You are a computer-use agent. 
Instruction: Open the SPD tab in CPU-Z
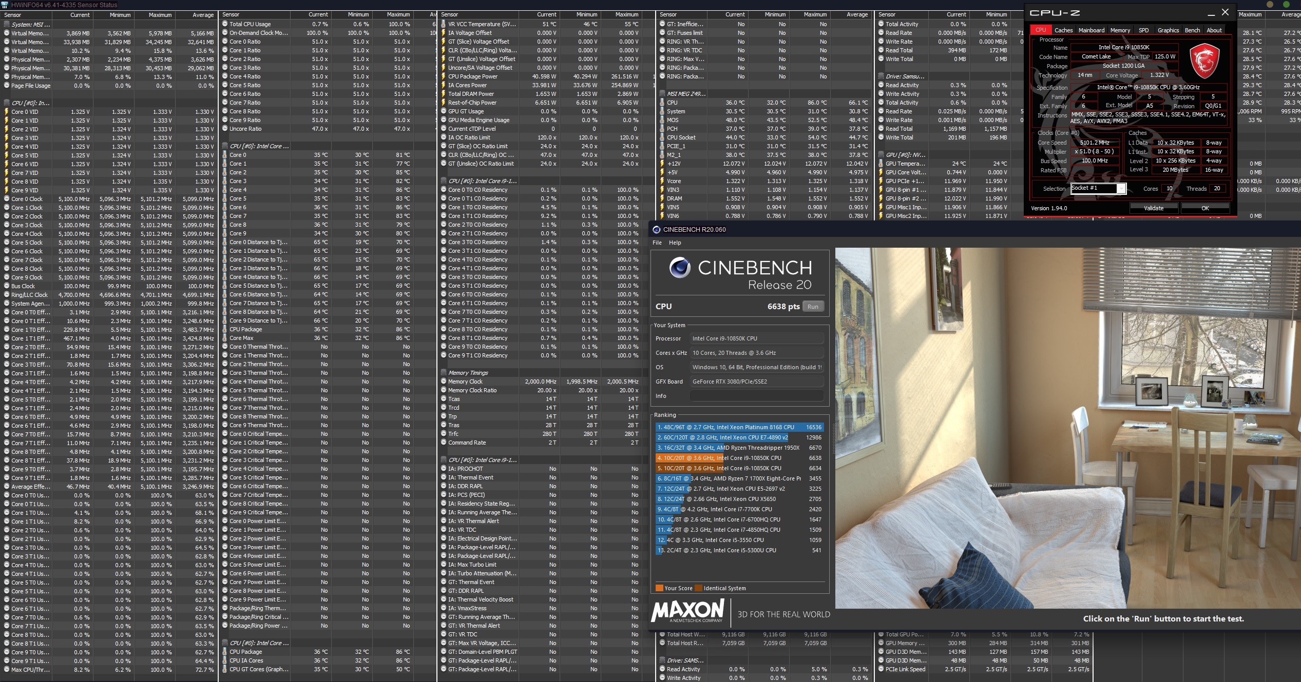pyautogui.click(x=1143, y=30)
